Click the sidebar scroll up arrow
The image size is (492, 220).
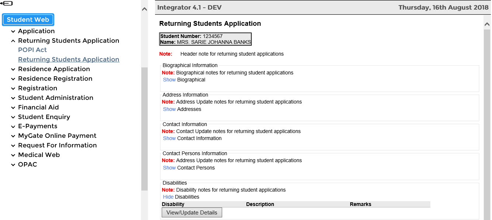144,9
